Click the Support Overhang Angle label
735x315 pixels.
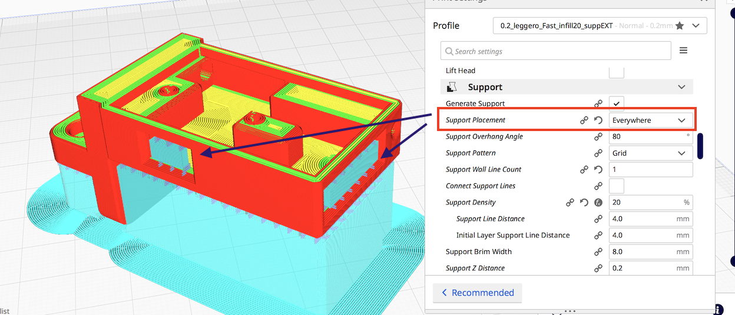tap(484, 136)
